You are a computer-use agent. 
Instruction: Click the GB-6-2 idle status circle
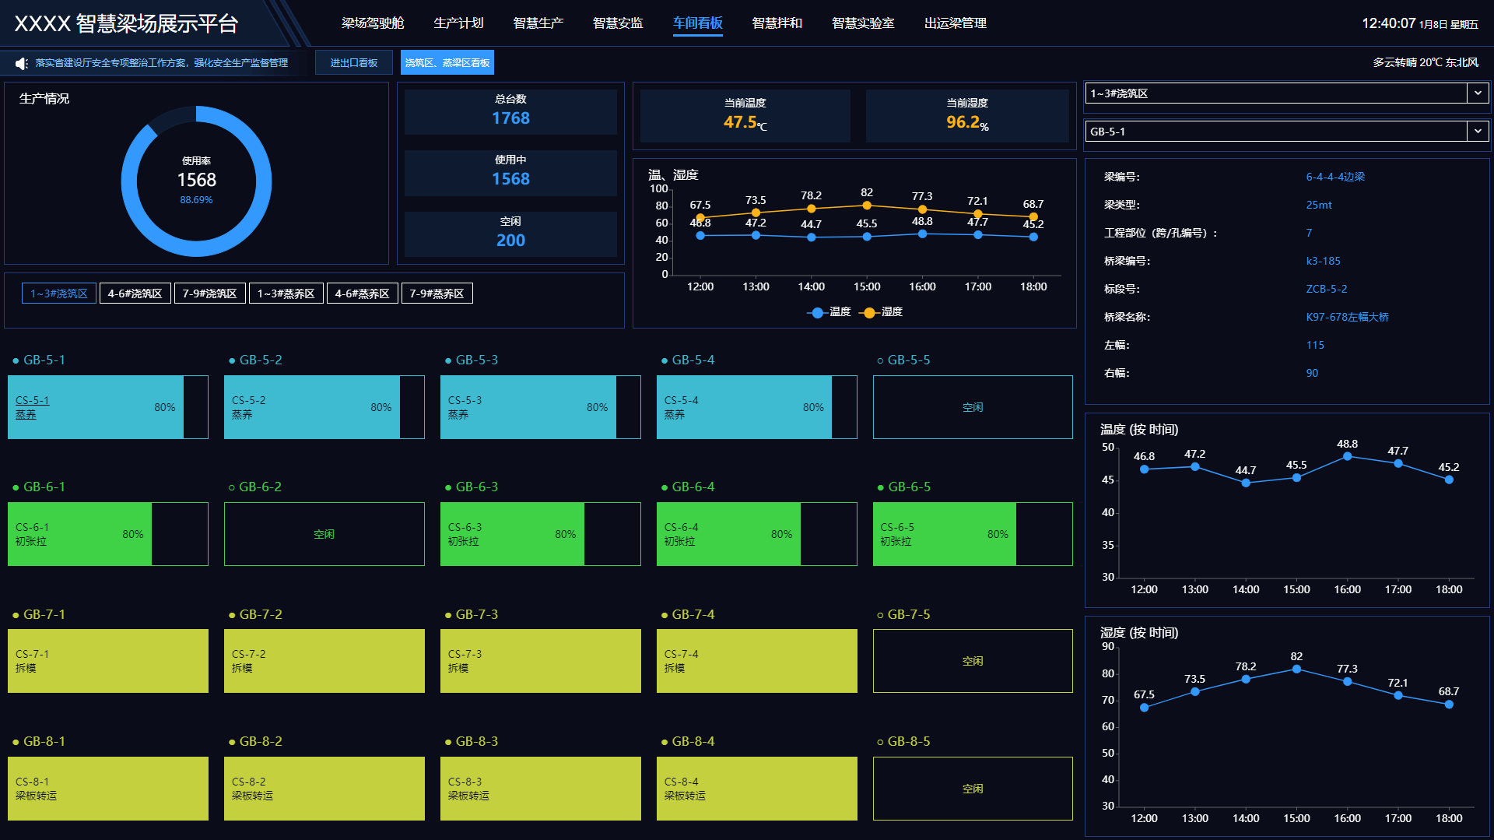pyautogui.click(x=231, y=487)
